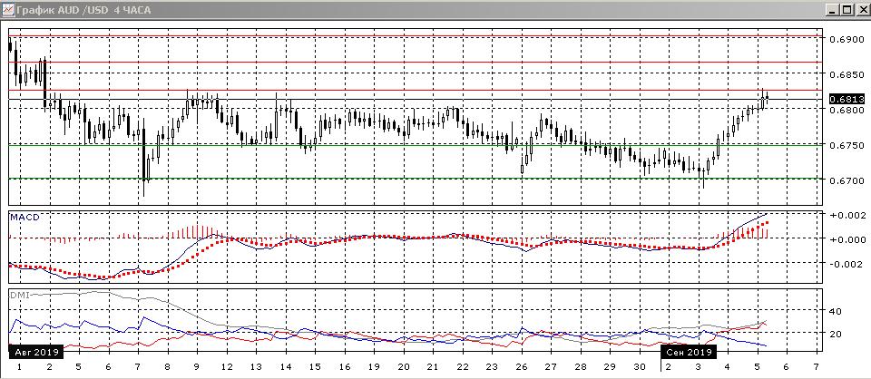Click date 26 on the time axis
Viewport: 871px width, 379px height.
click(x=520, y=366)
